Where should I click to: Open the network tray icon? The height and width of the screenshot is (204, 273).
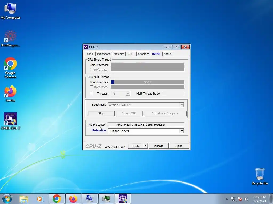coord(233,199)
